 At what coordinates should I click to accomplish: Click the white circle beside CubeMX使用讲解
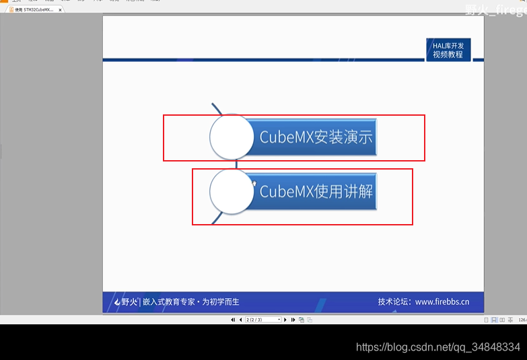tap(232, 191)
